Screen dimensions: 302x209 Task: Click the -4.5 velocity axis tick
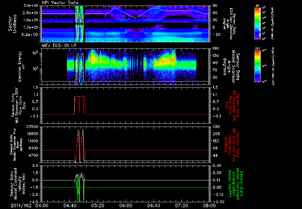click(x=34, y=202)
